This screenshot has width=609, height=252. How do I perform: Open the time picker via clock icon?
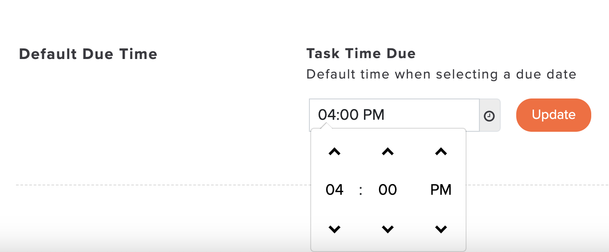pos(489,115)
